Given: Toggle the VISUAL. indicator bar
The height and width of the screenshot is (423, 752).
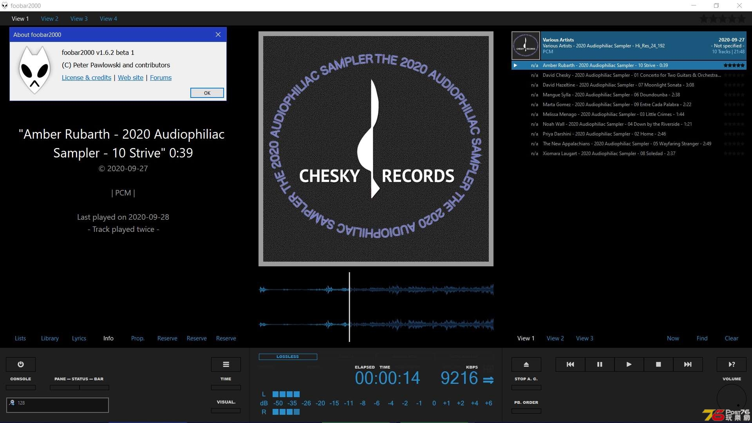Looking at the screenshot, I should 226,410.
